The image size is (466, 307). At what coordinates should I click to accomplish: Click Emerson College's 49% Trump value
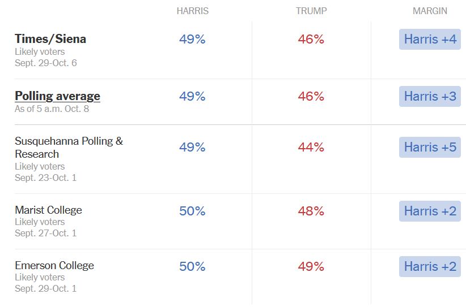point(311,267)
